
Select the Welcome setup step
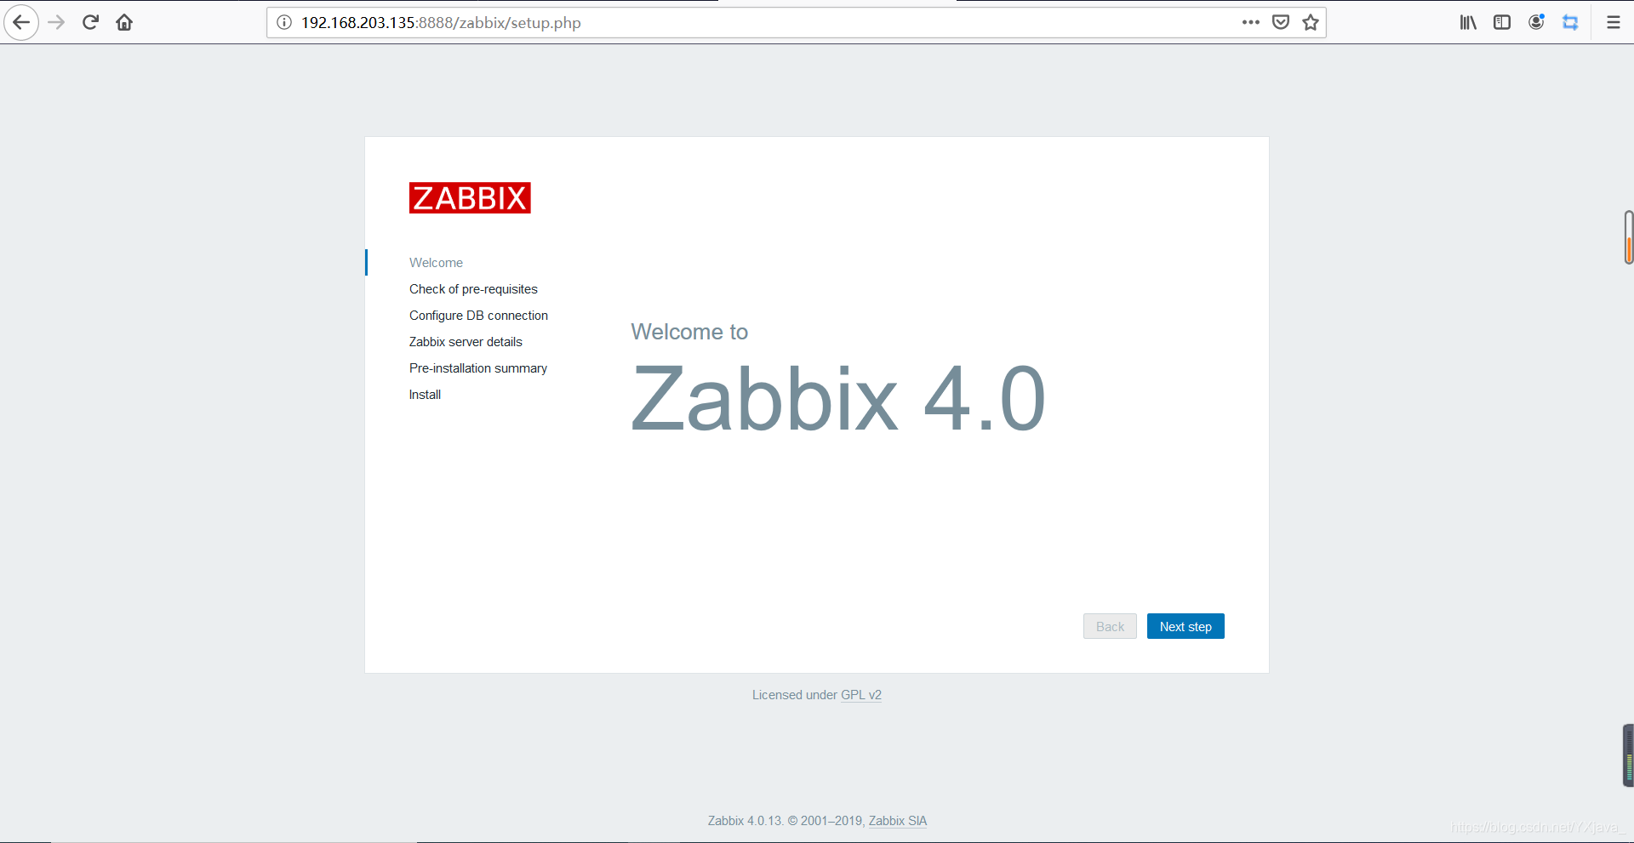(436, 263)
